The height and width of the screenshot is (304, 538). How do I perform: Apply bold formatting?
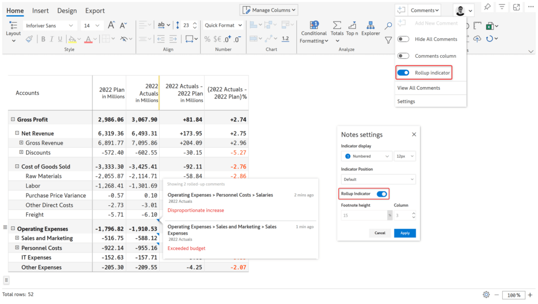pyautogui.click(x=43, y=39)
